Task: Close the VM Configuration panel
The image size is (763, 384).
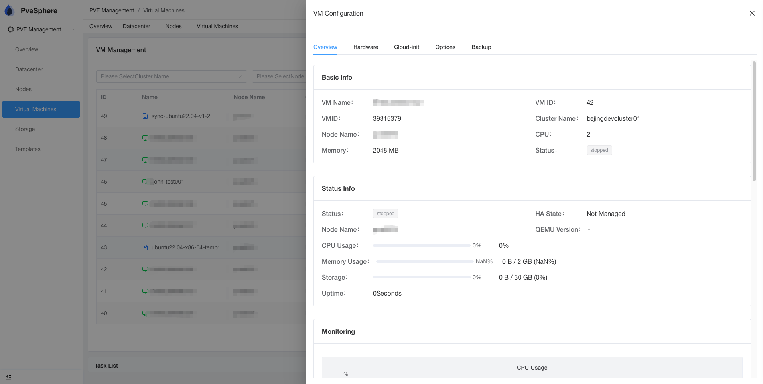Action: point(752,13)
